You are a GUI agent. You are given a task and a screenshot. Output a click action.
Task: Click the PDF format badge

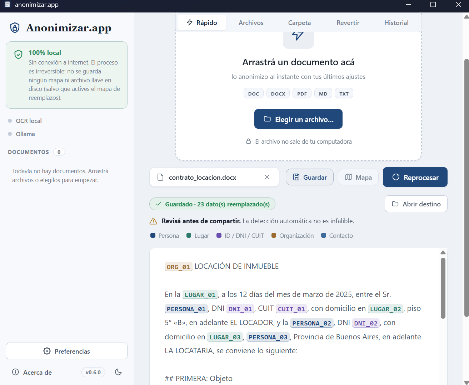(x=302, y=93)
